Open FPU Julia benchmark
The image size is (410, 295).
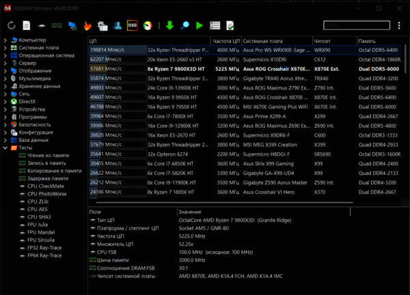(x=38, y=225)
